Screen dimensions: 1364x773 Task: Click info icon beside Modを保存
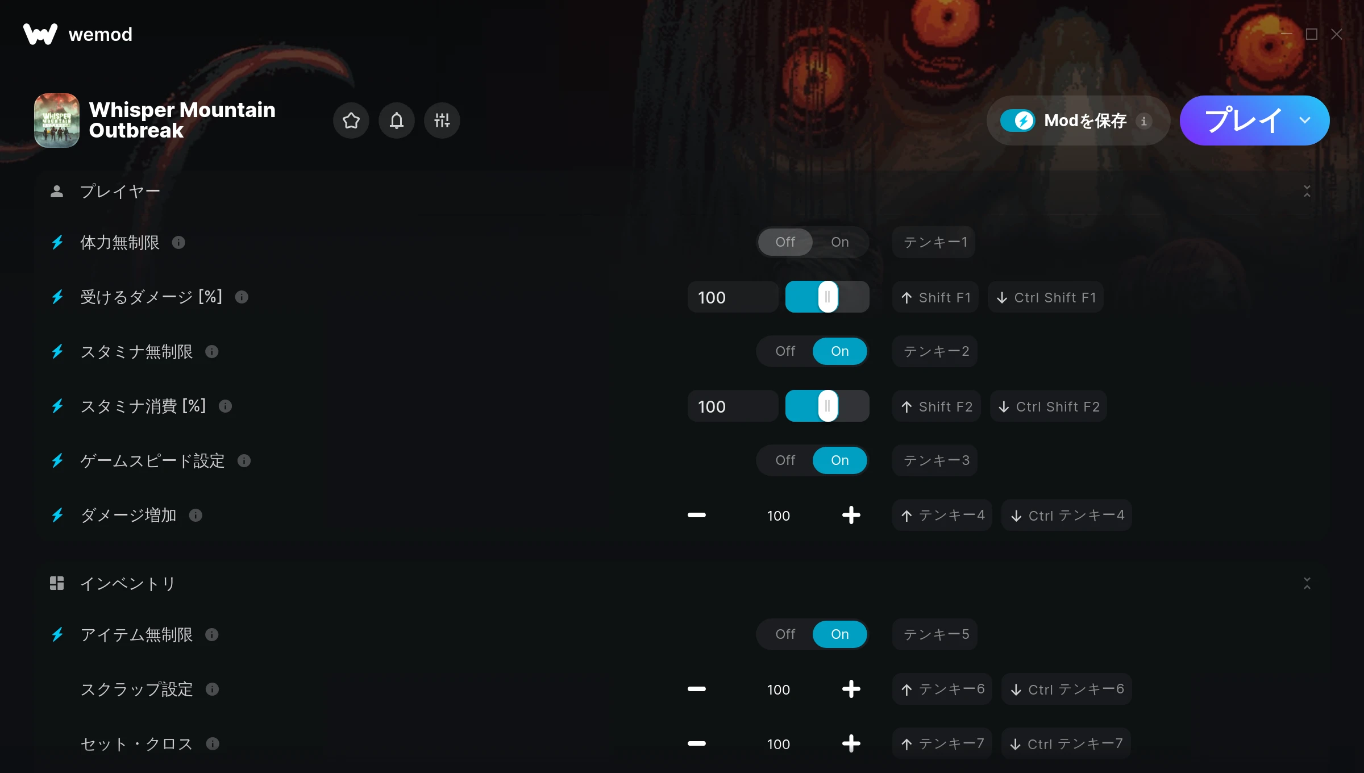coord(1144,121)
